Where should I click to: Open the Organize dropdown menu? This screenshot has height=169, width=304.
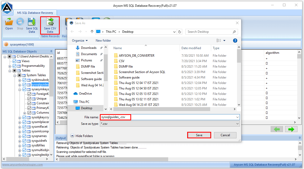pyautogui.click(x=80, y=40)
